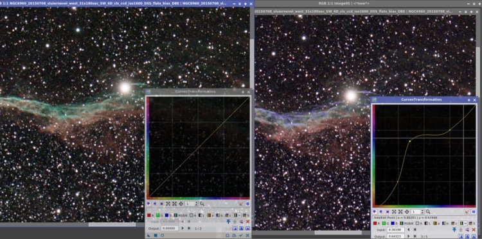Viewport: 482px width, 239px height.
Task: Jump to last curve point in the 1/2 dialog
Action: point(189,228)
